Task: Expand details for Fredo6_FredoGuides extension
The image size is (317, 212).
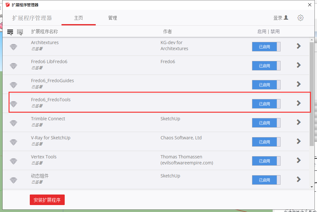Action: 298,84
